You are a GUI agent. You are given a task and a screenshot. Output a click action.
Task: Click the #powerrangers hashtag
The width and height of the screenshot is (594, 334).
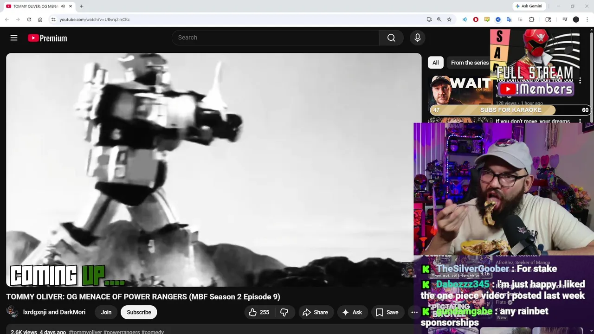pyautogui.click(x=122, y=332)
